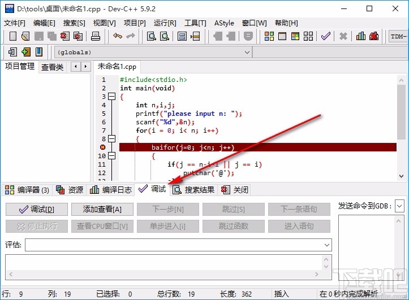Click the Add to project green plus icon
This screenshot has height=300, width=409.
(x=26, y=52)
